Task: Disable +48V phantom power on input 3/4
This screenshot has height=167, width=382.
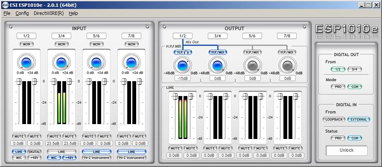Action: click(70, 158)
